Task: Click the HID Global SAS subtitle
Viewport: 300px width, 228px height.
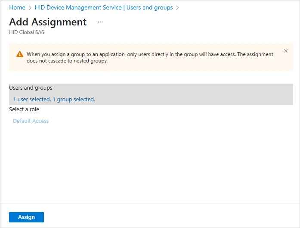Action: coord(26,32)
